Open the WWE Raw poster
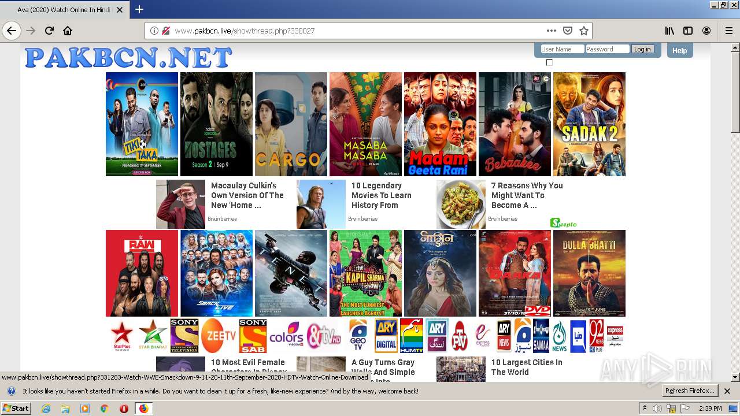This screenshot has height=416, width=740. pyautogui.click(x=142, y=273)
